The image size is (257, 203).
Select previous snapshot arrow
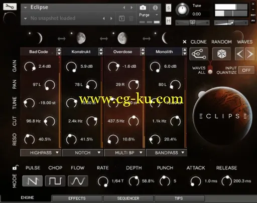(x=104, y=19)
